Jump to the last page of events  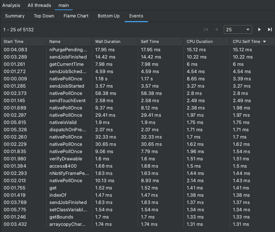point(270,29)
